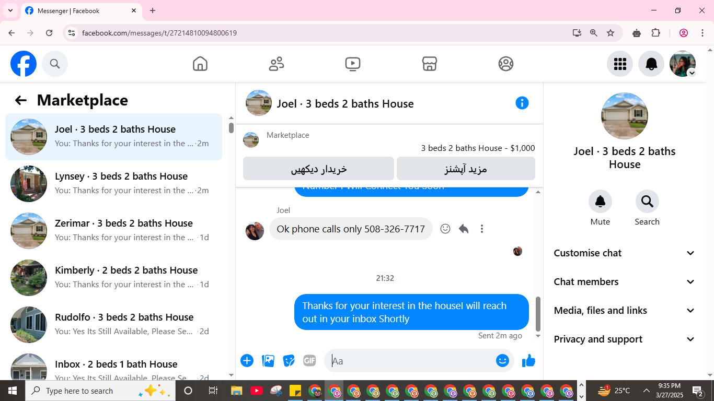Close the Messenger | Facebook tab
714x401 pixels.
point(134,10)
